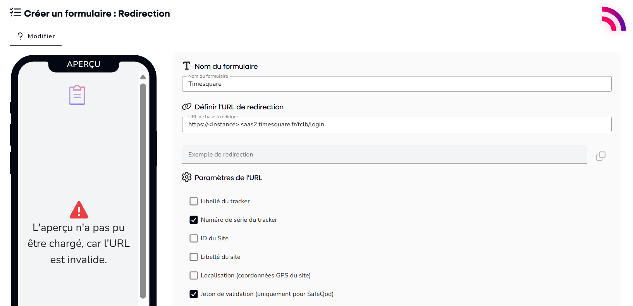Click the question mark icon on Modifier tab
Screen dimensions: 633x306
tap(20, 36)
